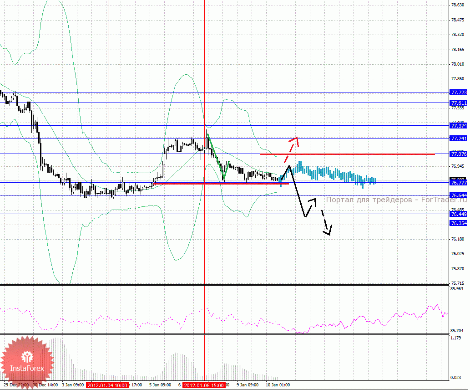Select the 76.354 price level label

(x=459, y=223)
